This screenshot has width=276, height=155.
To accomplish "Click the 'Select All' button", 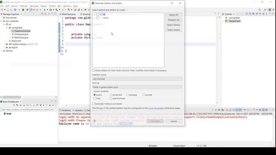I will 173,15.
